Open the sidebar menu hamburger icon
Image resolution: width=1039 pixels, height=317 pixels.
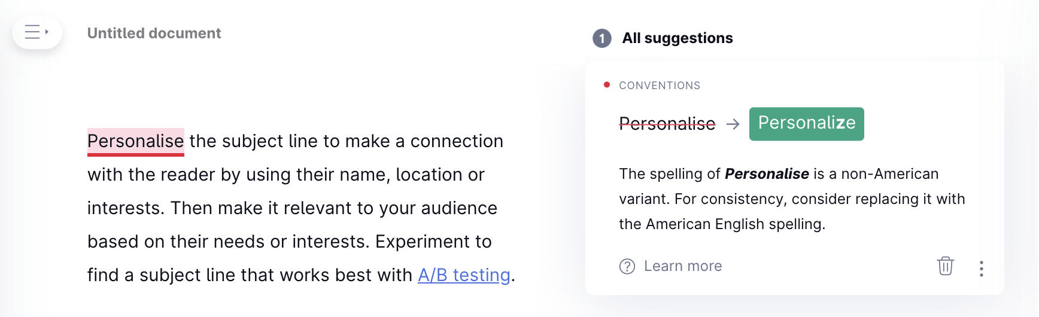tap(32, 32)
